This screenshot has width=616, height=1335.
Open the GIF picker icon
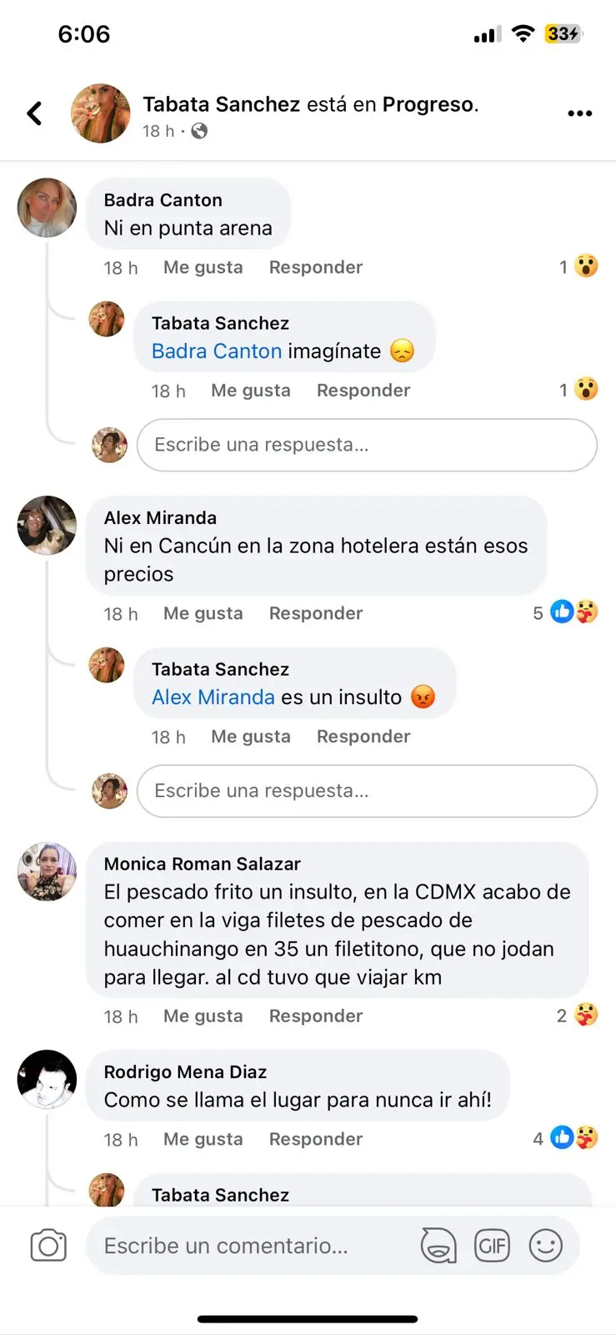tap(492, 1245)
